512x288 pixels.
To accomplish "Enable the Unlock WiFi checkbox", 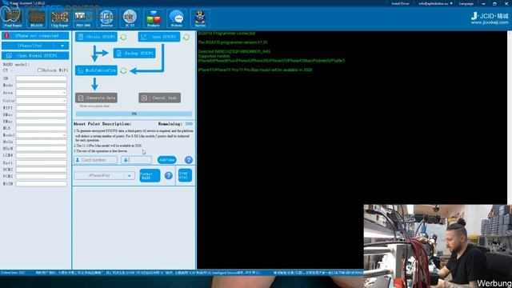I will click(x=39, y=70).
